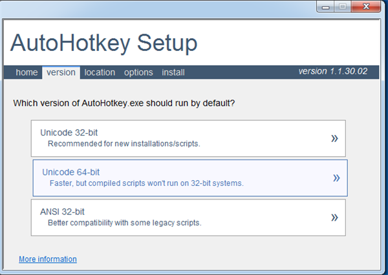Go to the home tab
388x275 pixels.
click(x=27, y=72)
